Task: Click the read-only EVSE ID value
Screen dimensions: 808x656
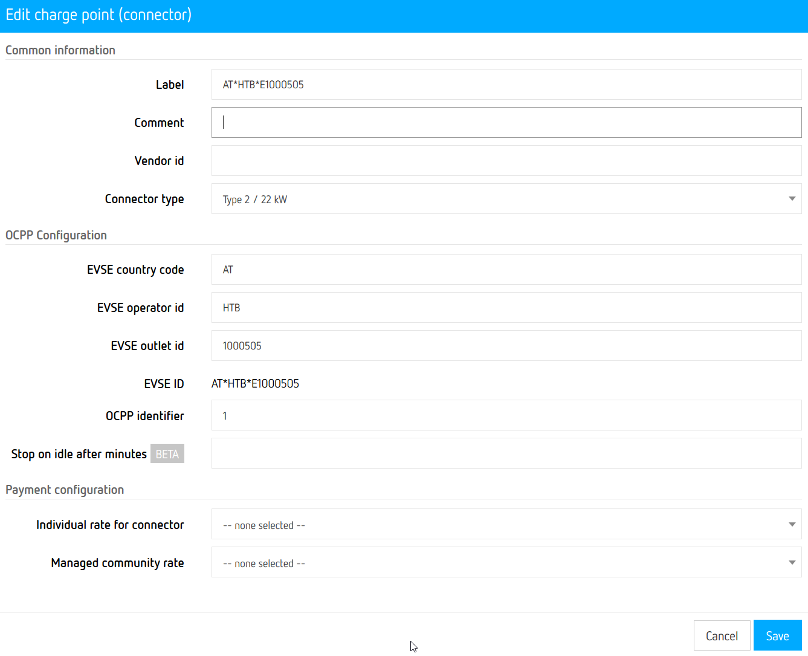Action: (x=255, y=384)
